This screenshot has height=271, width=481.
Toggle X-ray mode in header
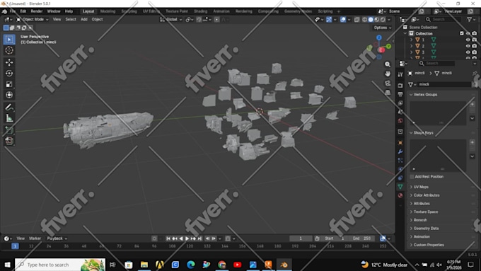(x=357, y=19)
